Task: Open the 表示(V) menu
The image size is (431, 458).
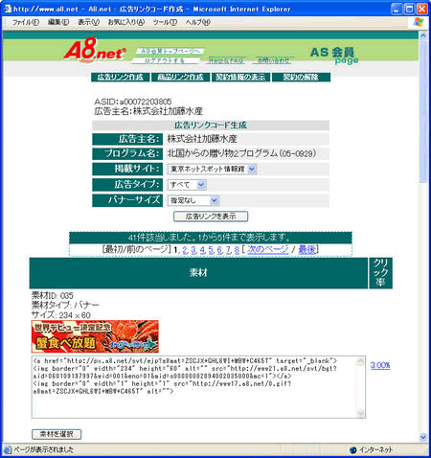Action: pyautogui.click(x=88, y=22)
